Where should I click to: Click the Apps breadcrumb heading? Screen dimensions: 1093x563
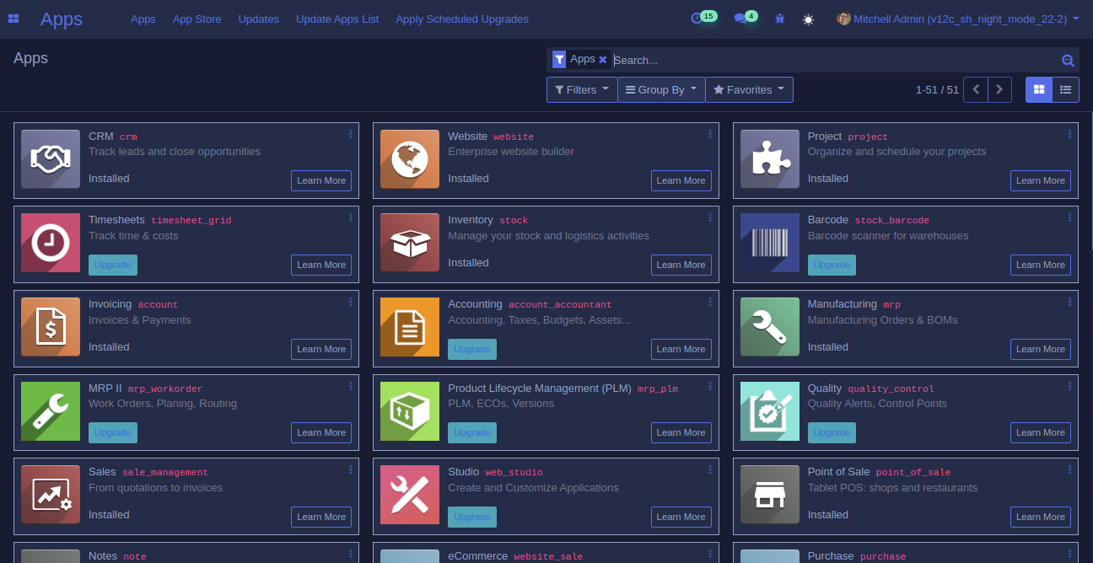(30, 58)
